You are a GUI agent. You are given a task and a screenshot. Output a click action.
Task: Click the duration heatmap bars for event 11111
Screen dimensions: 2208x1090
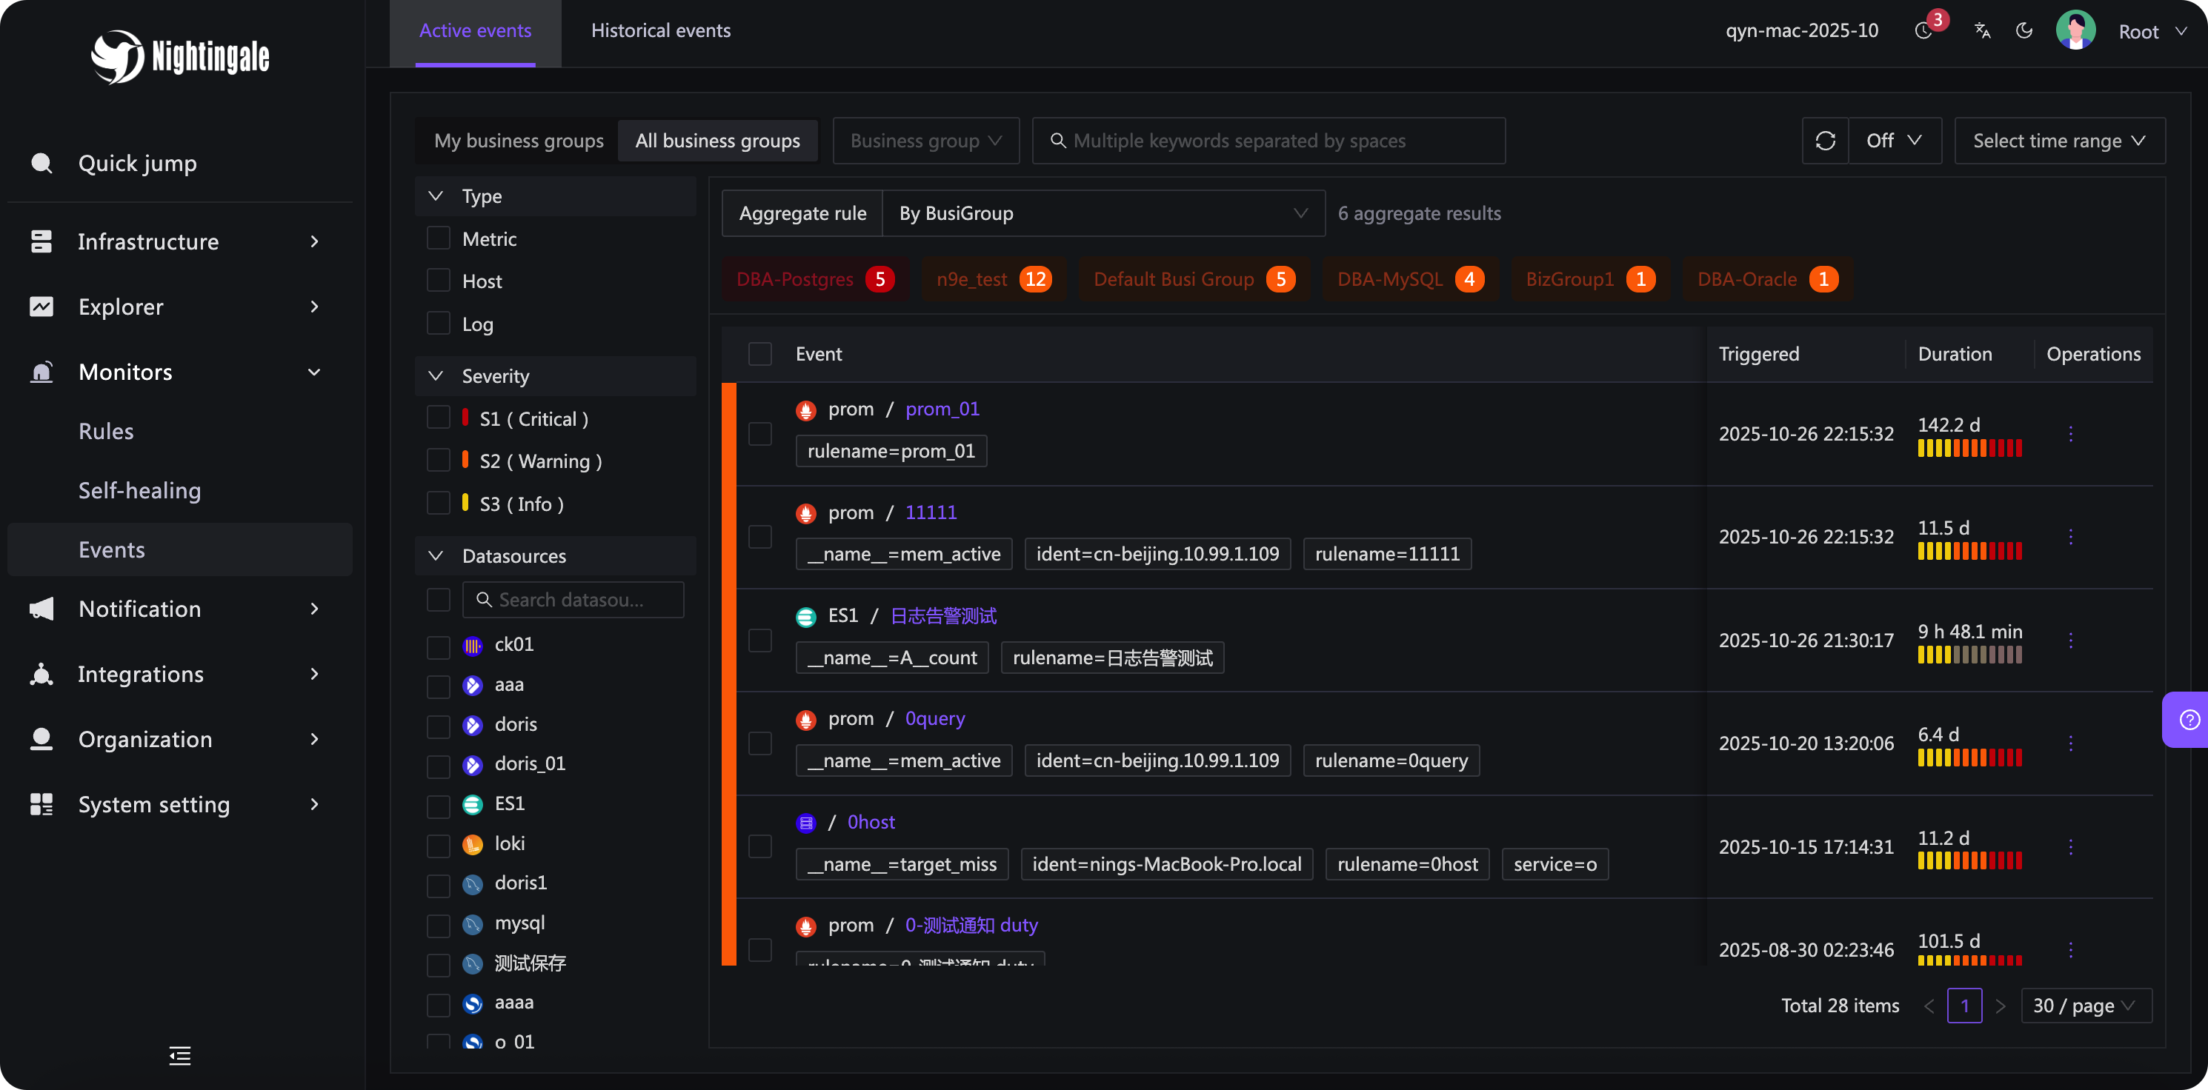pyautogui.click(x=1969, y=551)
